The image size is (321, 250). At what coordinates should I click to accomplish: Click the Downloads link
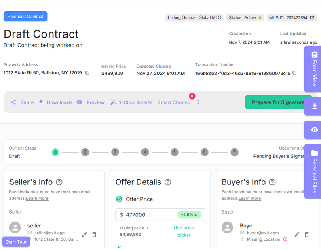(x=59, y=102)
